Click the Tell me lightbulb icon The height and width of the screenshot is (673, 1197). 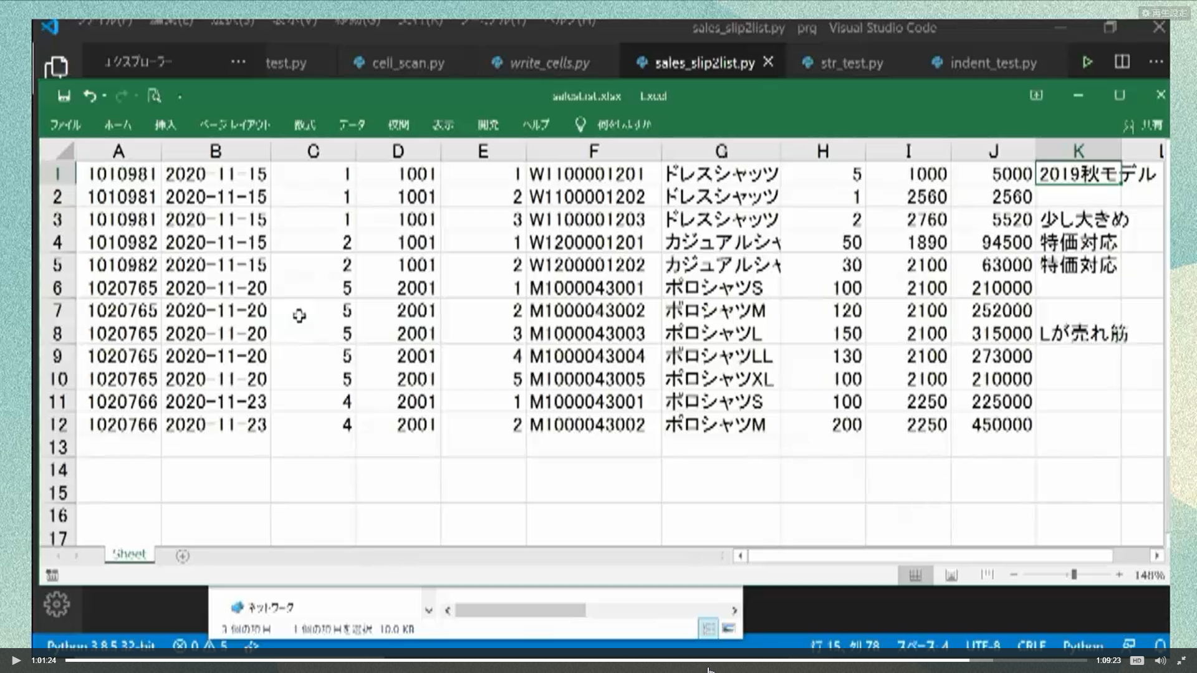tap(580, 125)
